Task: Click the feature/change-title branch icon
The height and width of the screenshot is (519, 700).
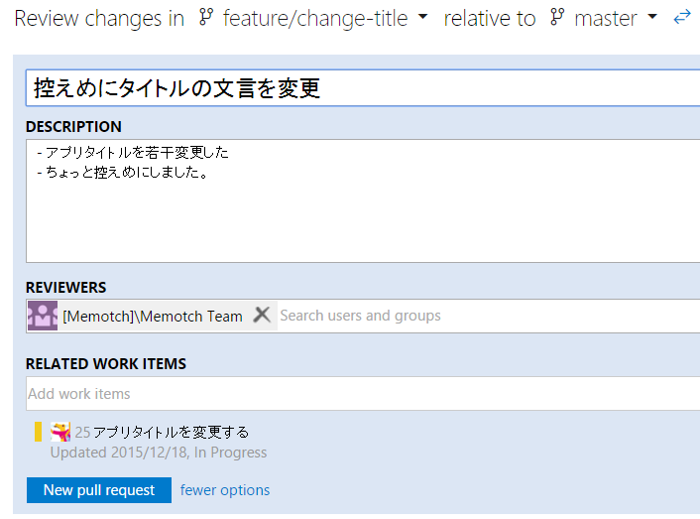Action: [206, 18]
